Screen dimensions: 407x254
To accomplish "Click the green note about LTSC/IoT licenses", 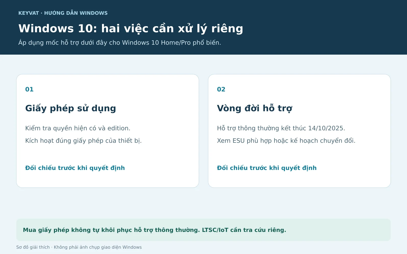I will click(203, 230).
